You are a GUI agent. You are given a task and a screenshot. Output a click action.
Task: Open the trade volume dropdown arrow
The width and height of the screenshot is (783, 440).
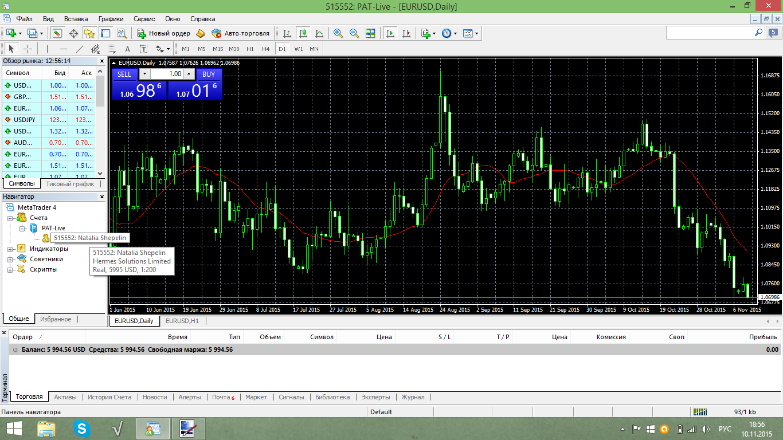[x=144, y=74]
